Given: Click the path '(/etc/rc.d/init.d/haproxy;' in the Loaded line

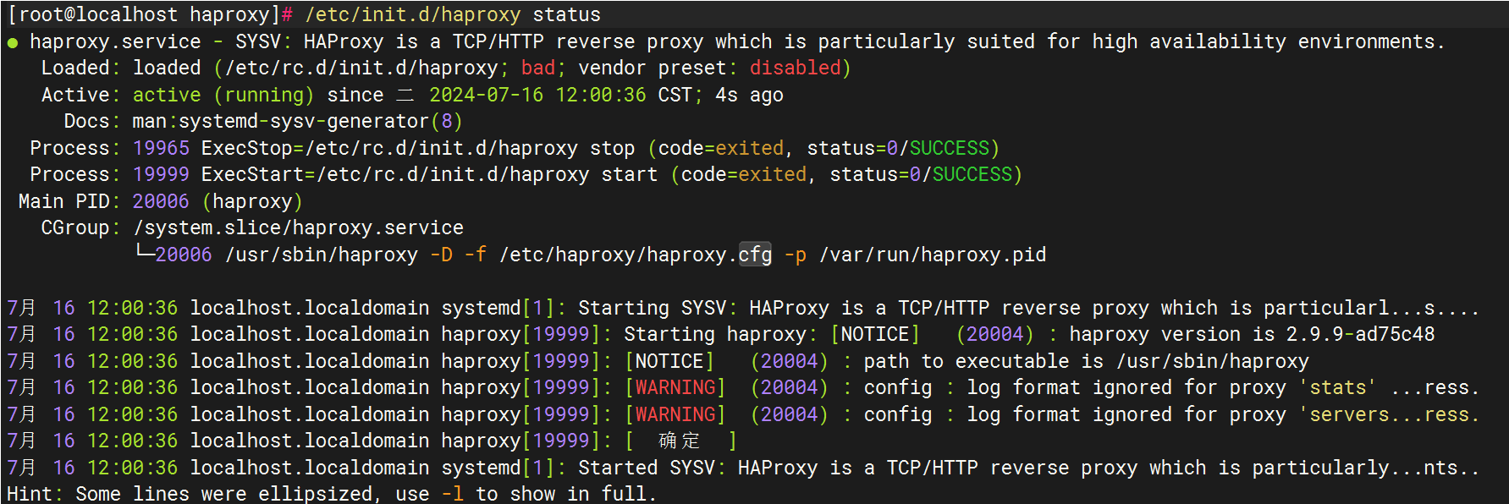Looking at the screenshot, I should (361, 68).
